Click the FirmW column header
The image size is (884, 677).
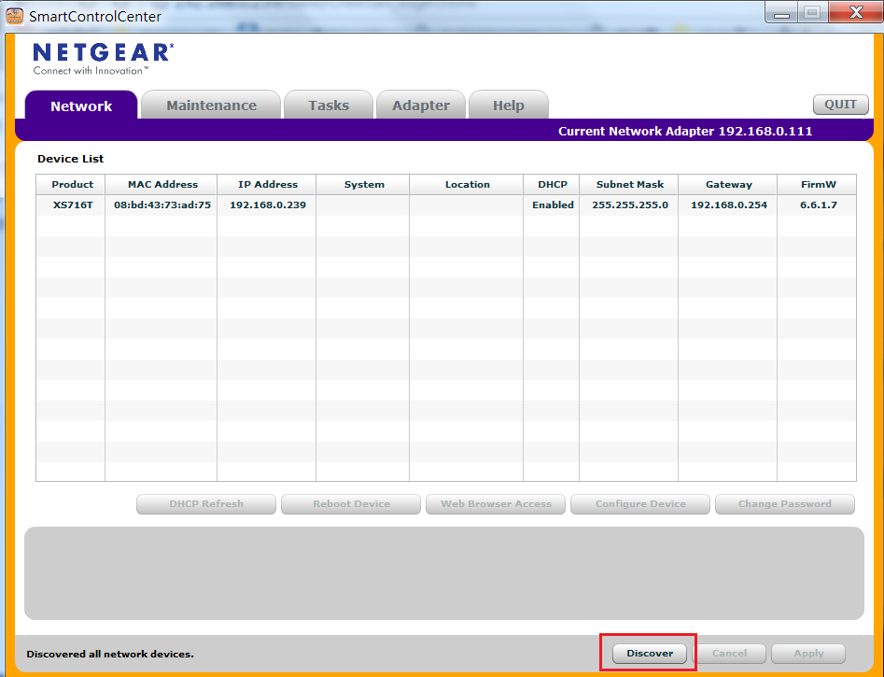818,185
